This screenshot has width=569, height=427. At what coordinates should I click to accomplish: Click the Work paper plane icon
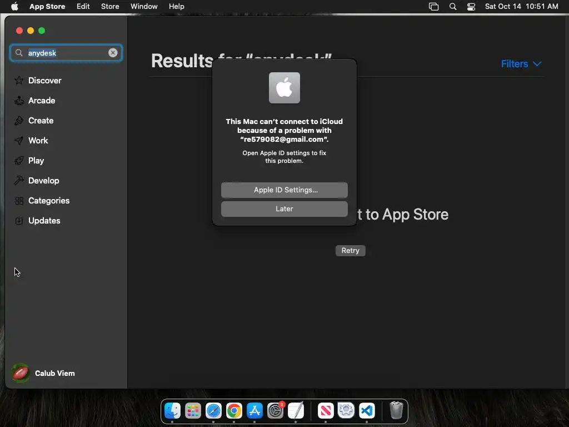pos(19,141)
